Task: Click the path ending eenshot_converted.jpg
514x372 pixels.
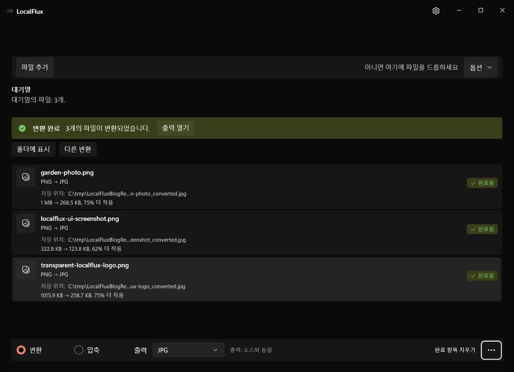Action: [127, 240]
